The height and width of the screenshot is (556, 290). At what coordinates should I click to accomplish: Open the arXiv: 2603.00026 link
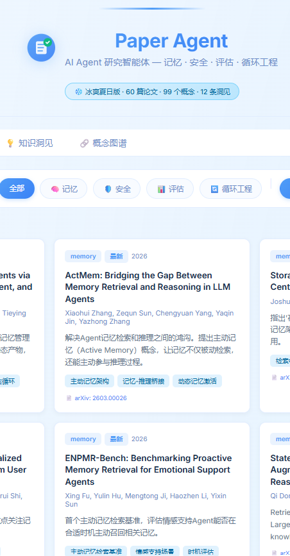[101, 398]
